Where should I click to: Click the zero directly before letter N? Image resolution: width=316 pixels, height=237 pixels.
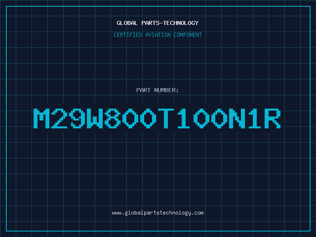point(219,118)
